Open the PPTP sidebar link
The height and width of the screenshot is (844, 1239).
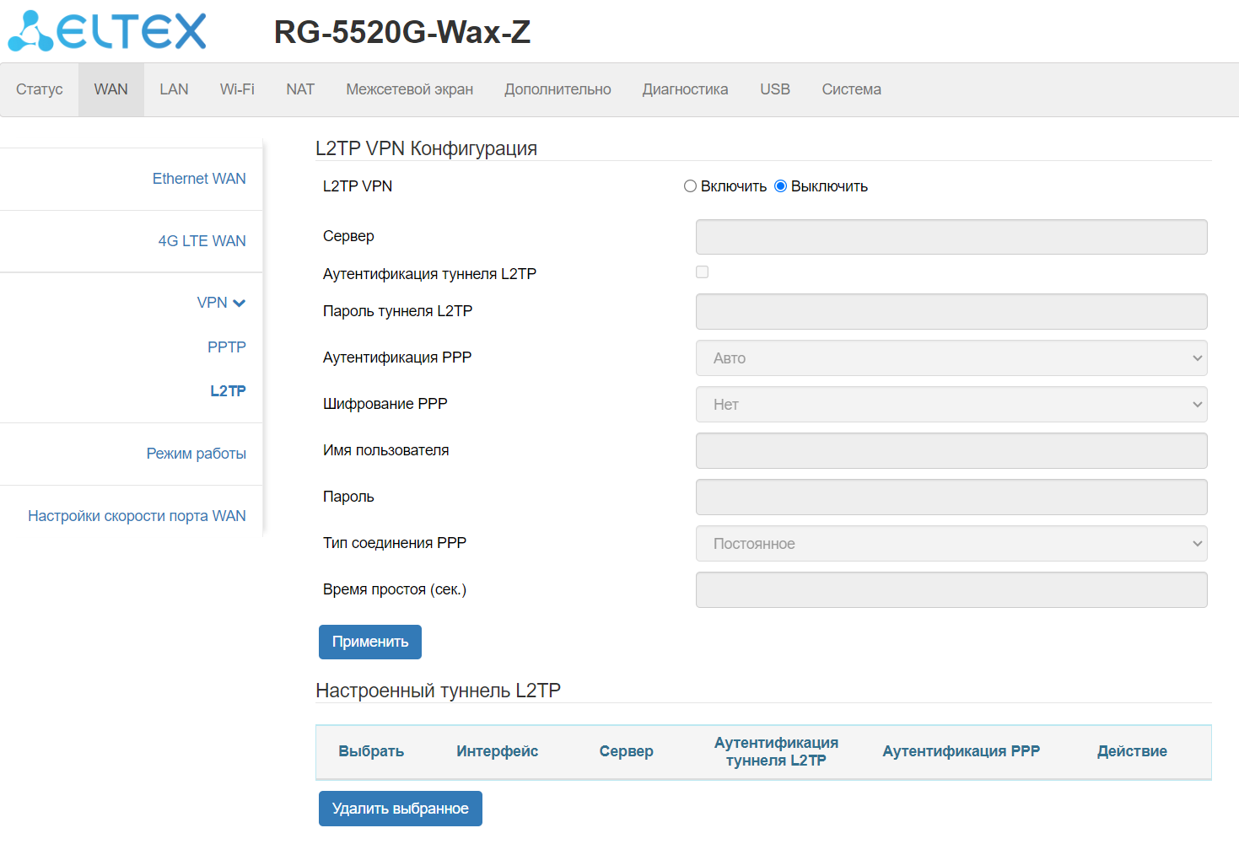click(x=226, y=347)
